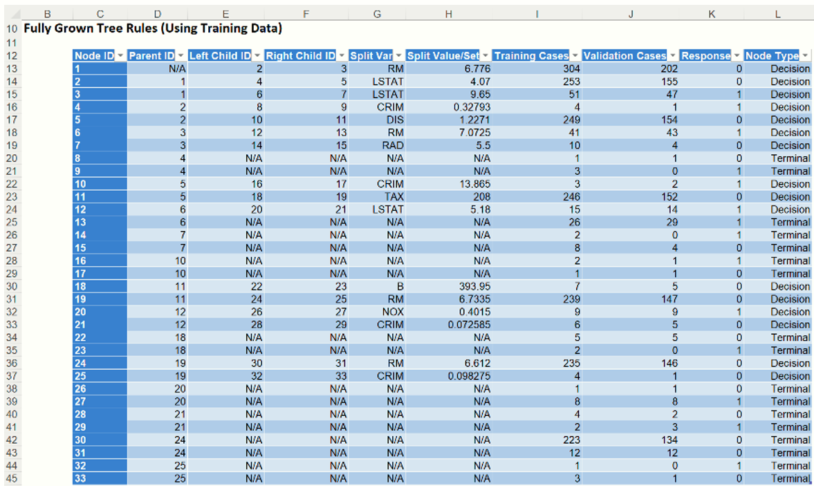The width and height of the screenshot is (814, 486).
Task: Open the Parent ID filter dropdown
Action: point(181,56)
